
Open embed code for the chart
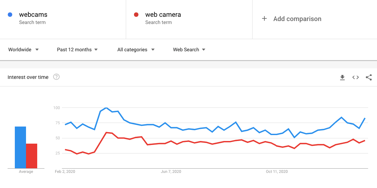pos(356,77)
